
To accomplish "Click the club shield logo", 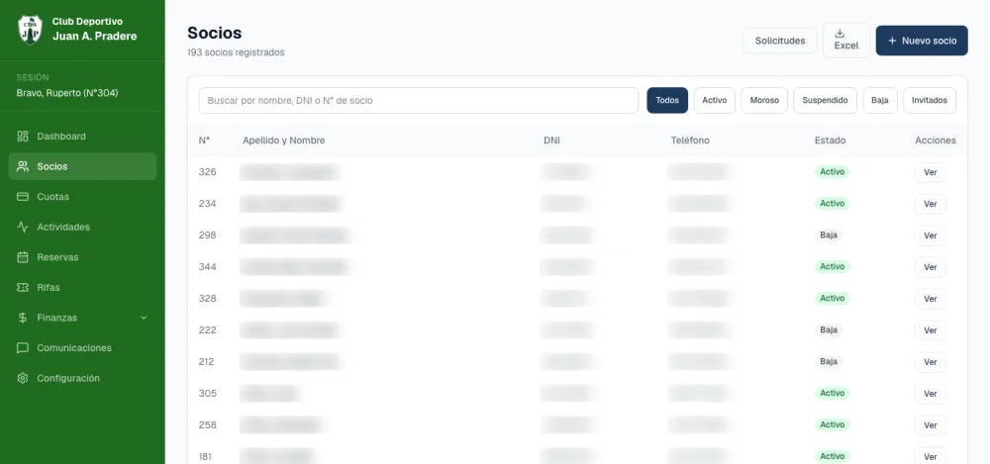I will pos(30,30).
